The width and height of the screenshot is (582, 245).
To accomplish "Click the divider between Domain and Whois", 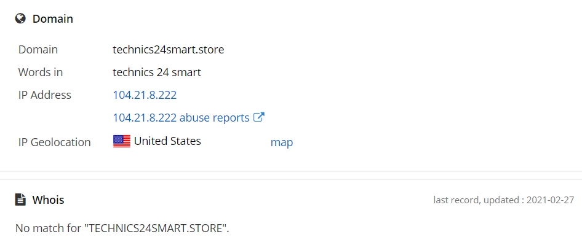I will click(x=291, y=176).
